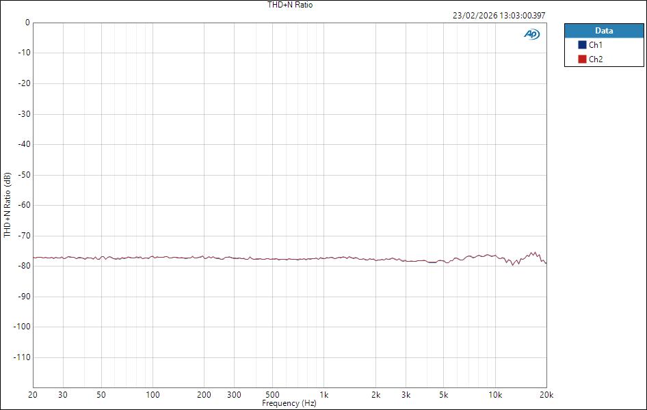Click the AP logo icon
Viewport: 647px width, 410px height.
[x=532, y=33]
